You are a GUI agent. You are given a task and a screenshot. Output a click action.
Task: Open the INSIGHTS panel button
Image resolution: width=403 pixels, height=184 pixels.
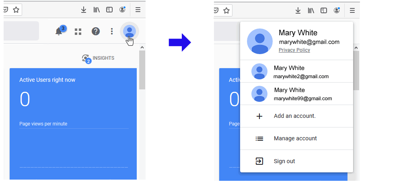coord(98,59)
